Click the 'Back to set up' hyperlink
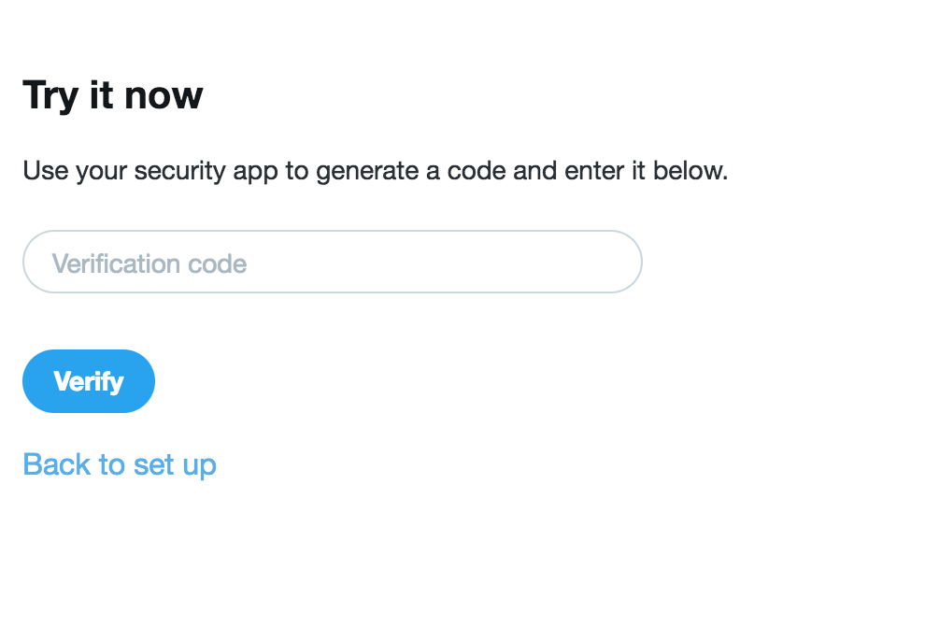 120,464
